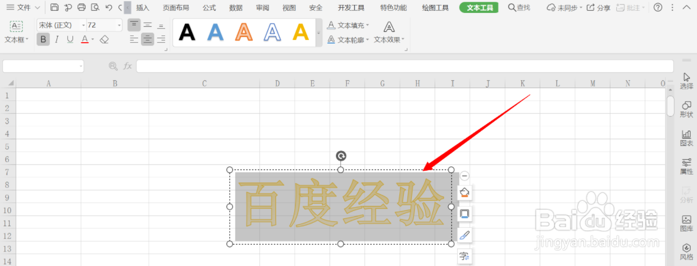Center align text horizontally
This screenshot has width=697, height=266.
click(x=148, y=39)
